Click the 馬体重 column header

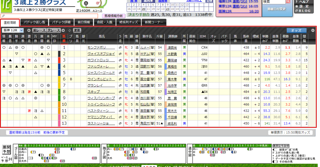pos(246,39)
